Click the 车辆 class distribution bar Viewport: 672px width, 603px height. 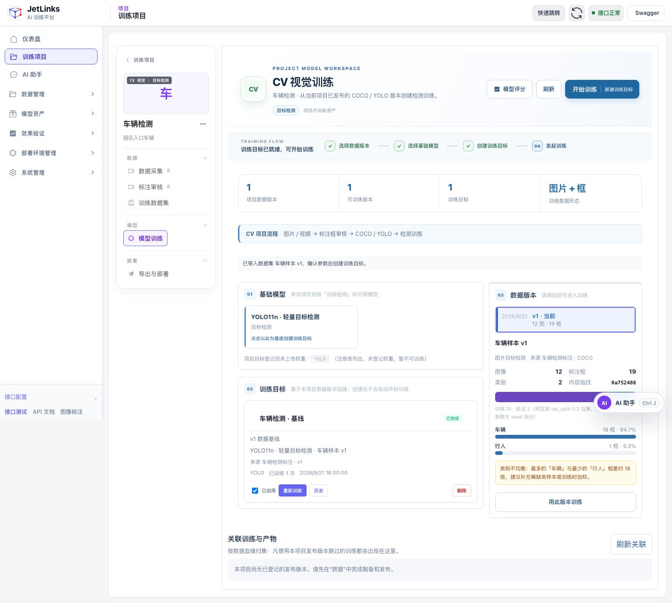tap(565, 437)
